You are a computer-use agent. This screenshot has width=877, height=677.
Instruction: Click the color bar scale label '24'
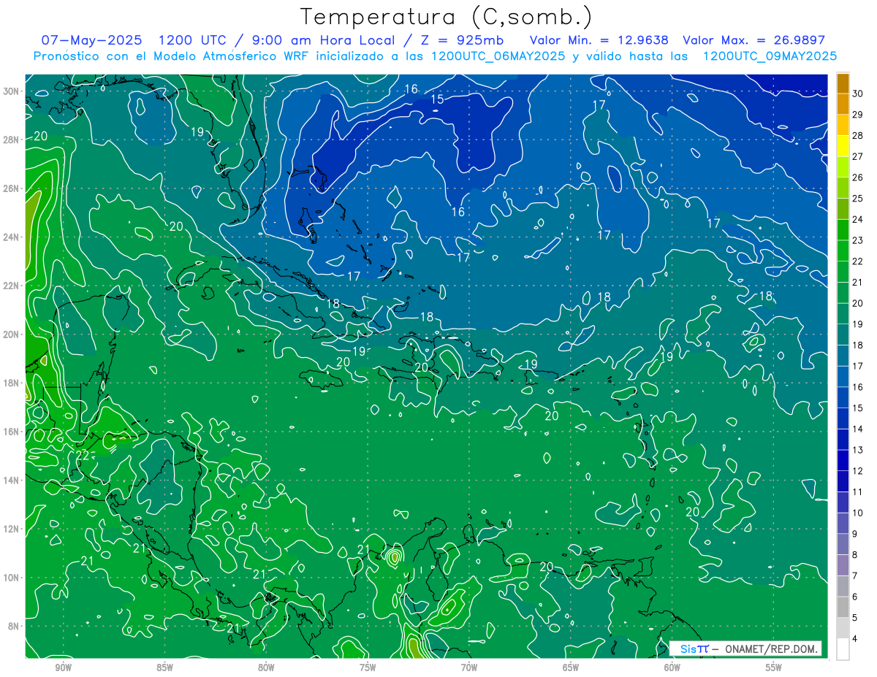pos(857,219)
